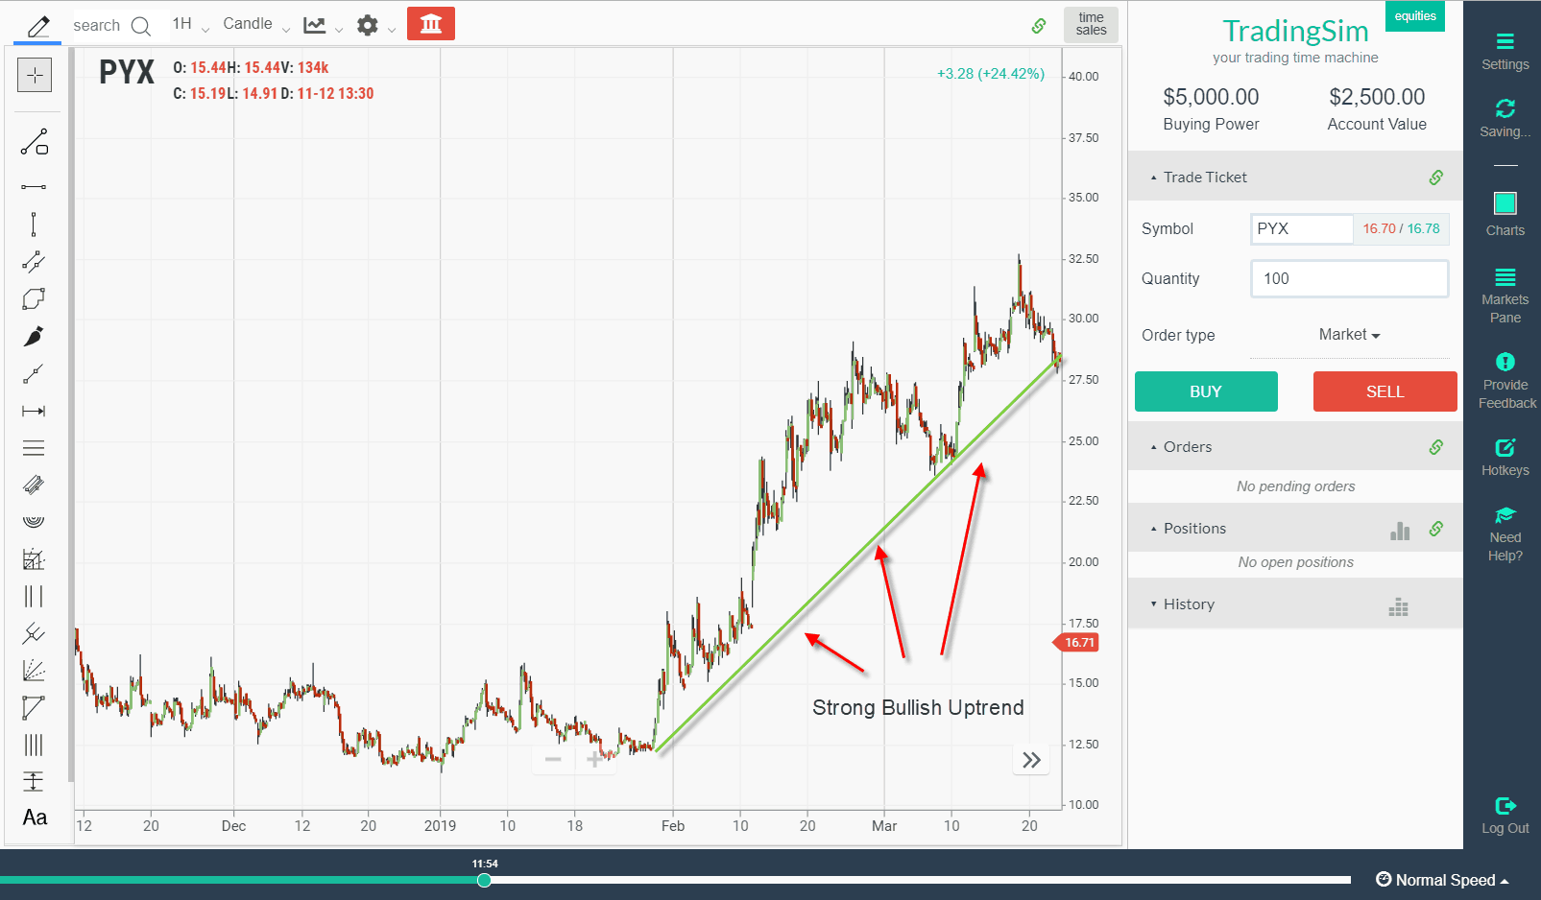Collapse the Positions section
Viewport: 1541px width, 900px height.
click(1154, 528)
